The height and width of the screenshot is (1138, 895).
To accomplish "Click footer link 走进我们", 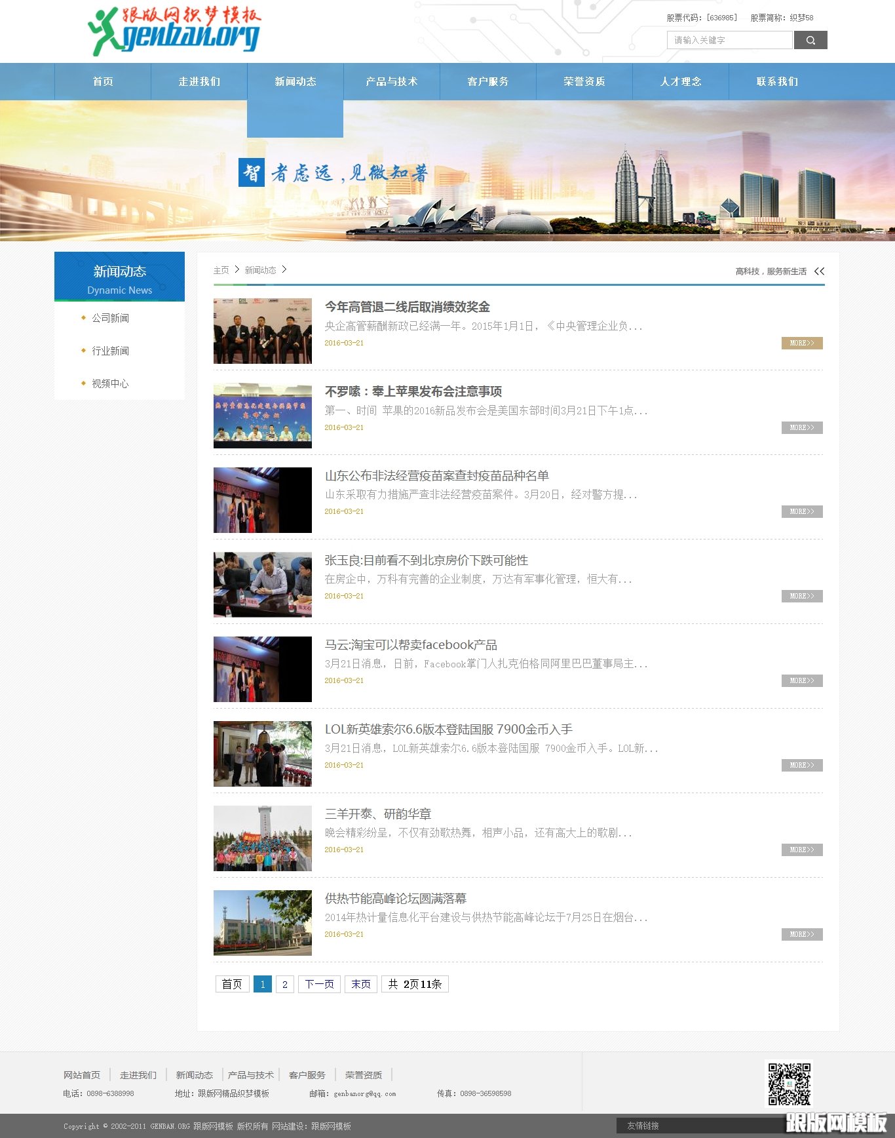I will click(138, 1075).
